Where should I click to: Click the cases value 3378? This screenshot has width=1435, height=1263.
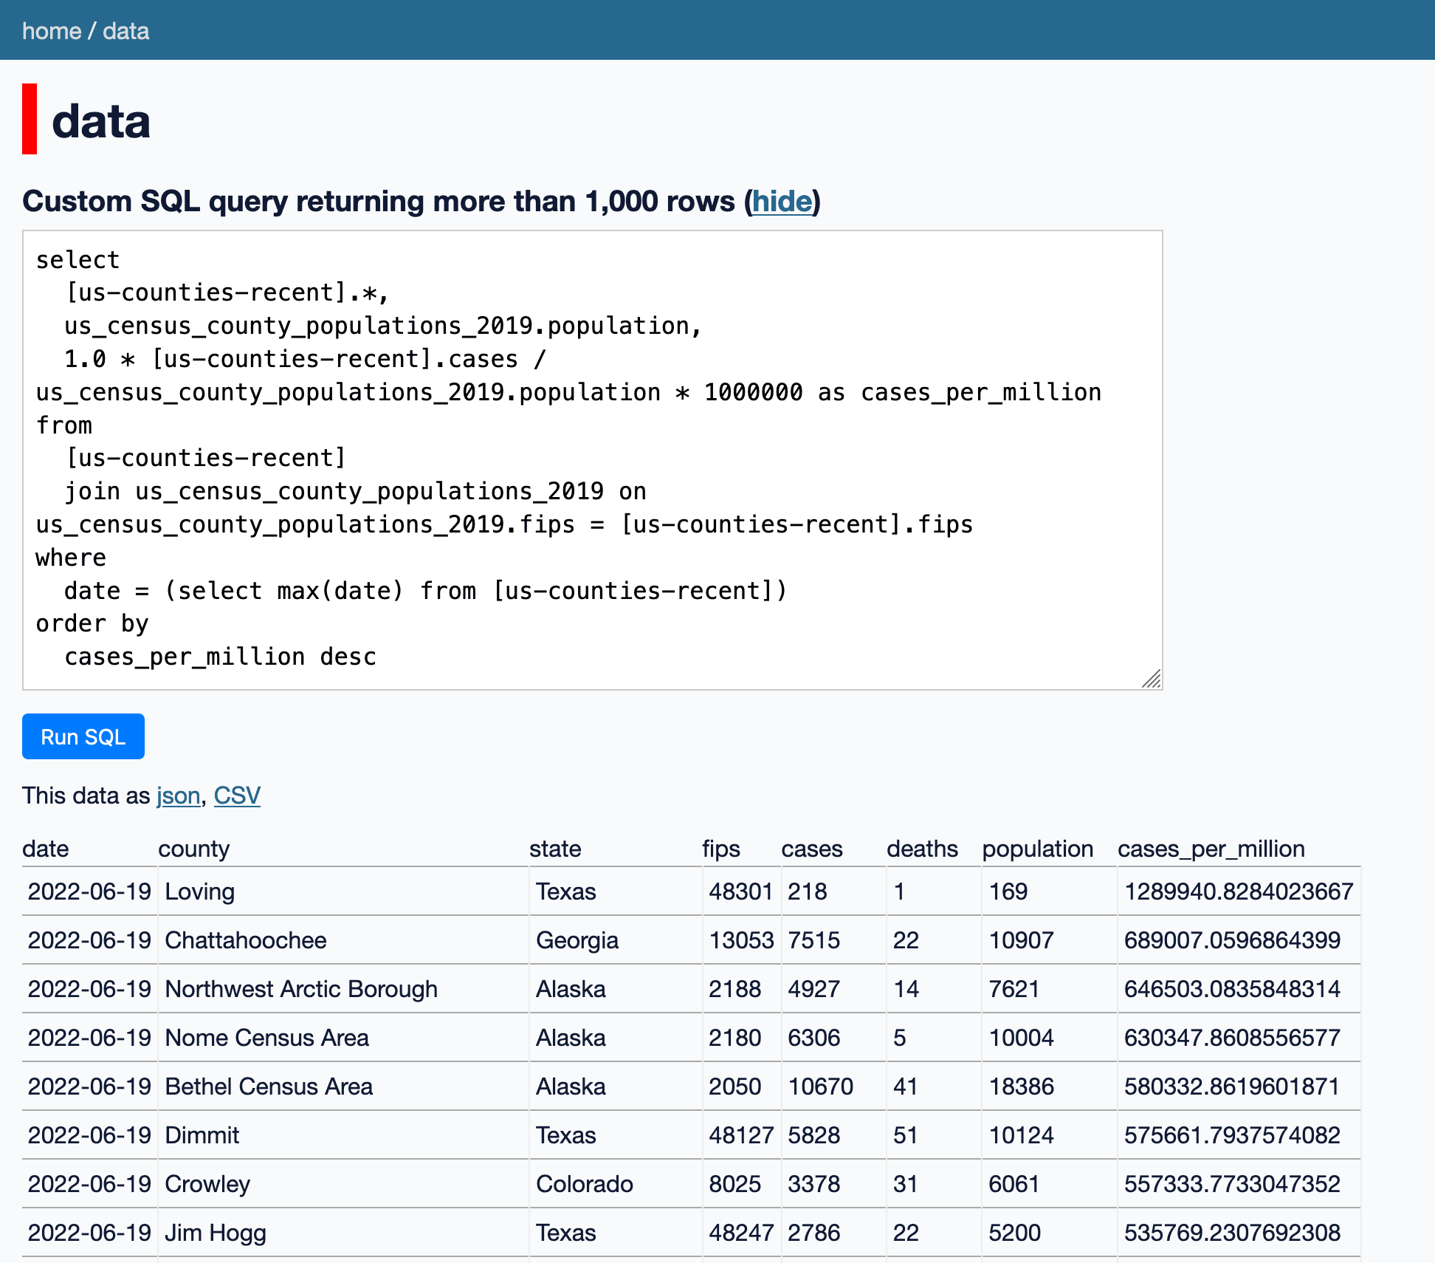pyautogui.click(x=814, y=1184)
